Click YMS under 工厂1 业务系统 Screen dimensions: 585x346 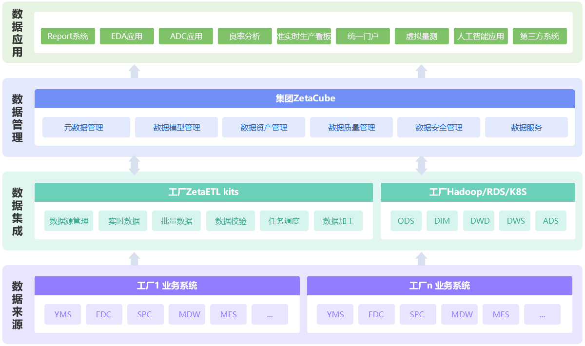point(63,314)
